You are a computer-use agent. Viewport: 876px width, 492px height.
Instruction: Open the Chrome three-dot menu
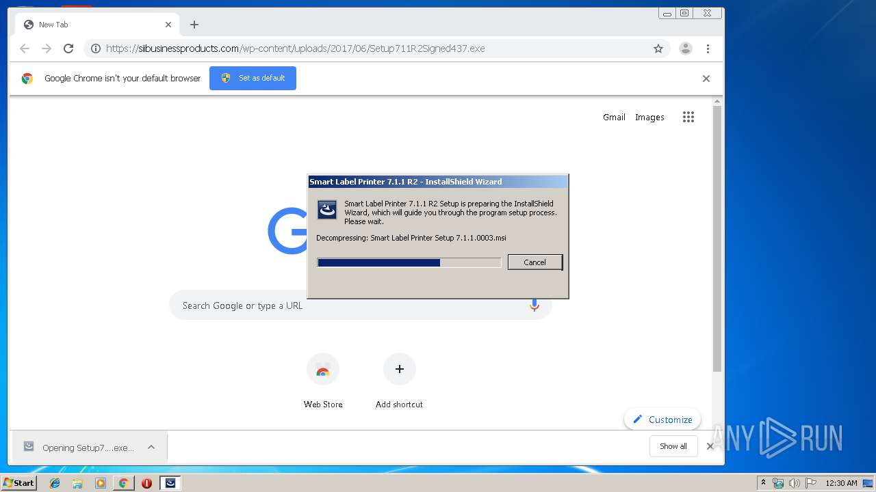[x=708, y=49]
